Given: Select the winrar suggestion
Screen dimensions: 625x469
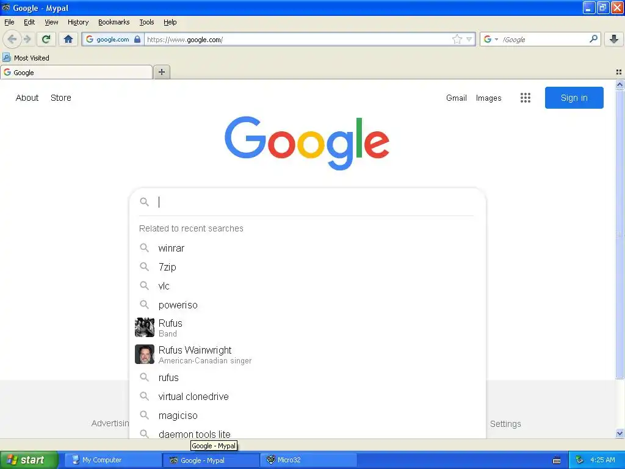Looking at the screenshot, I should 308,248.
